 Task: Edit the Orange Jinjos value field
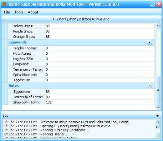click(x=100, y=37)
